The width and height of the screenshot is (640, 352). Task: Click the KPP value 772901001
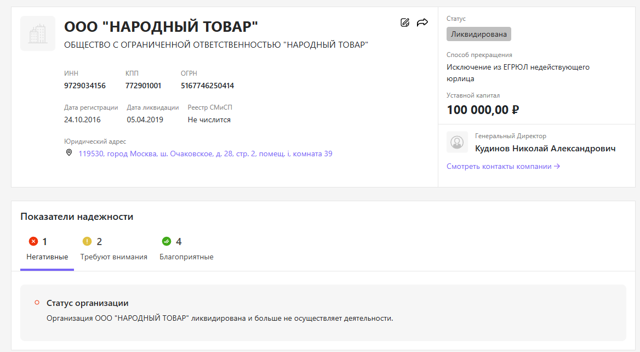tap(143, 86)
